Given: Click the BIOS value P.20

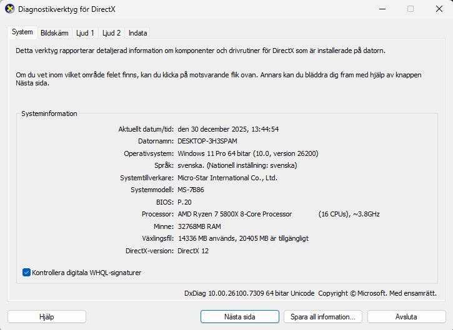Looking at the screenshot, I should tap(184, 202).
